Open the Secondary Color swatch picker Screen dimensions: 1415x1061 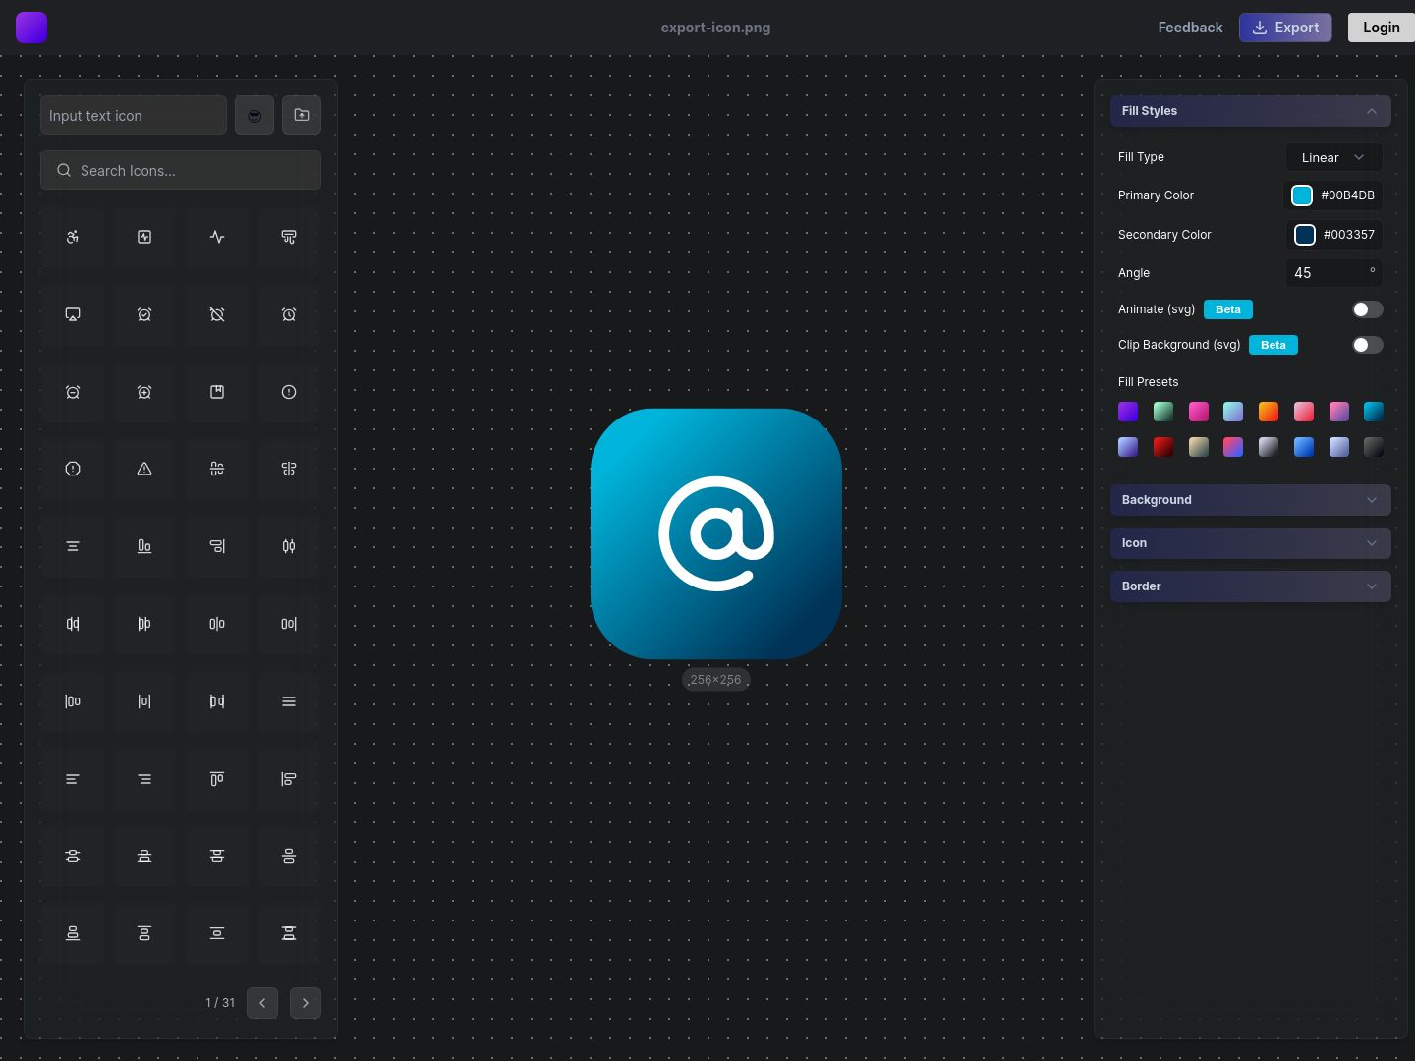tap(1304, 235)
